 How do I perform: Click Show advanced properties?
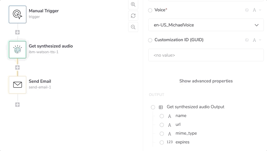(x=206, y=81)
